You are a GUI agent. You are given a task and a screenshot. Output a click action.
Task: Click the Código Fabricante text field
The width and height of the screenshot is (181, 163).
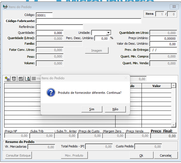[x=88, y=21]
